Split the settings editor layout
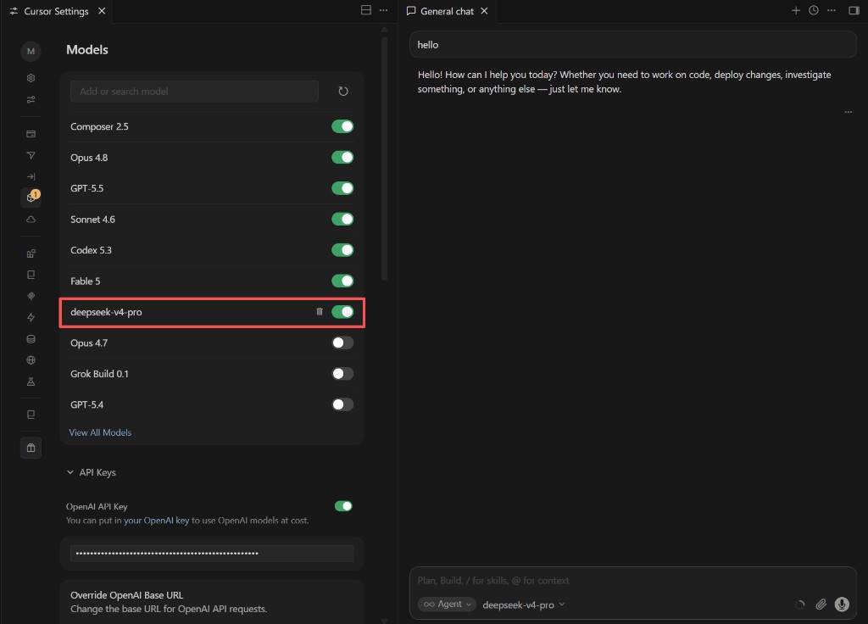 (366, 10)
